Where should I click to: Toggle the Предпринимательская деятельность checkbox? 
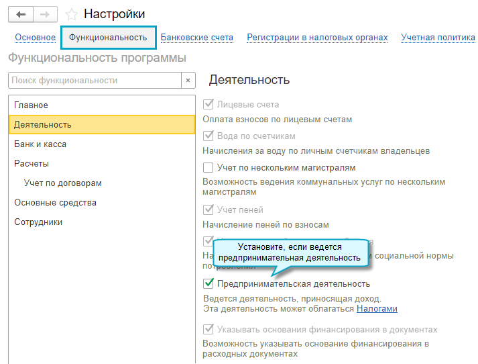point(208,284)
